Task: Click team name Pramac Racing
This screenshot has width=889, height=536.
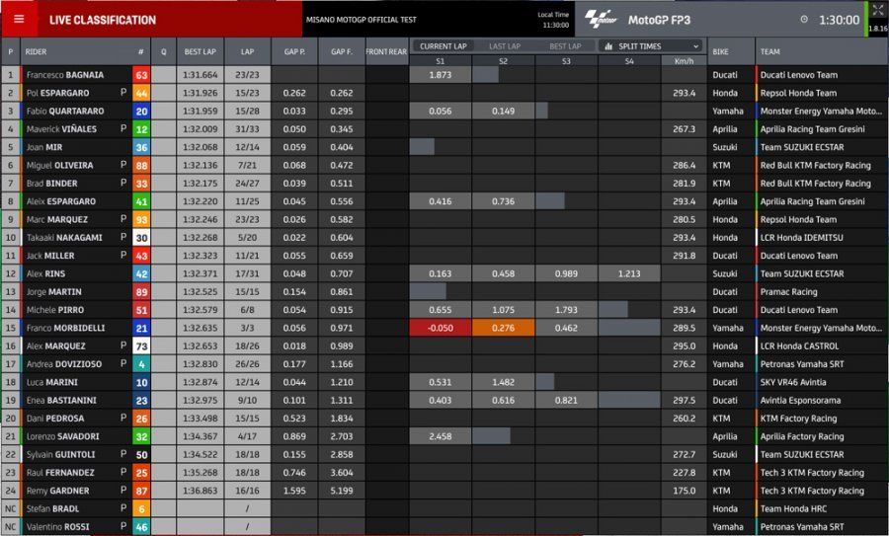Action: coord(788,292)
